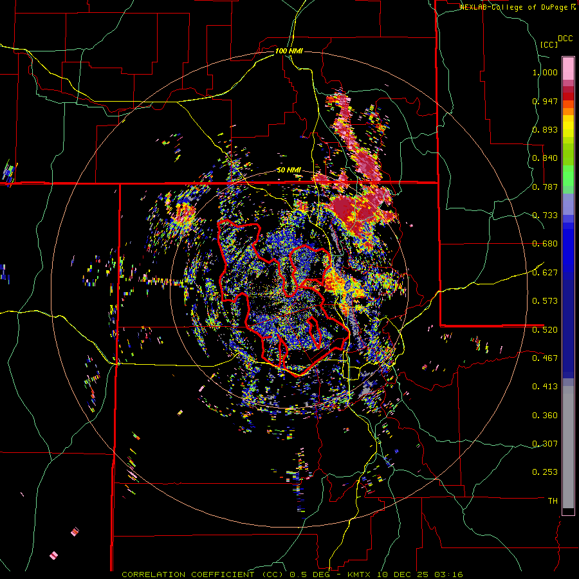Click the 50 NMI range ring label
Image resolution: width=579 pixels, height=579 pixels.
pyautogui.click(x=289, y=170)
